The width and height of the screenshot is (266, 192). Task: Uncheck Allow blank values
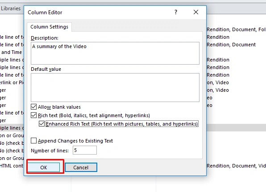coord(33,107)
